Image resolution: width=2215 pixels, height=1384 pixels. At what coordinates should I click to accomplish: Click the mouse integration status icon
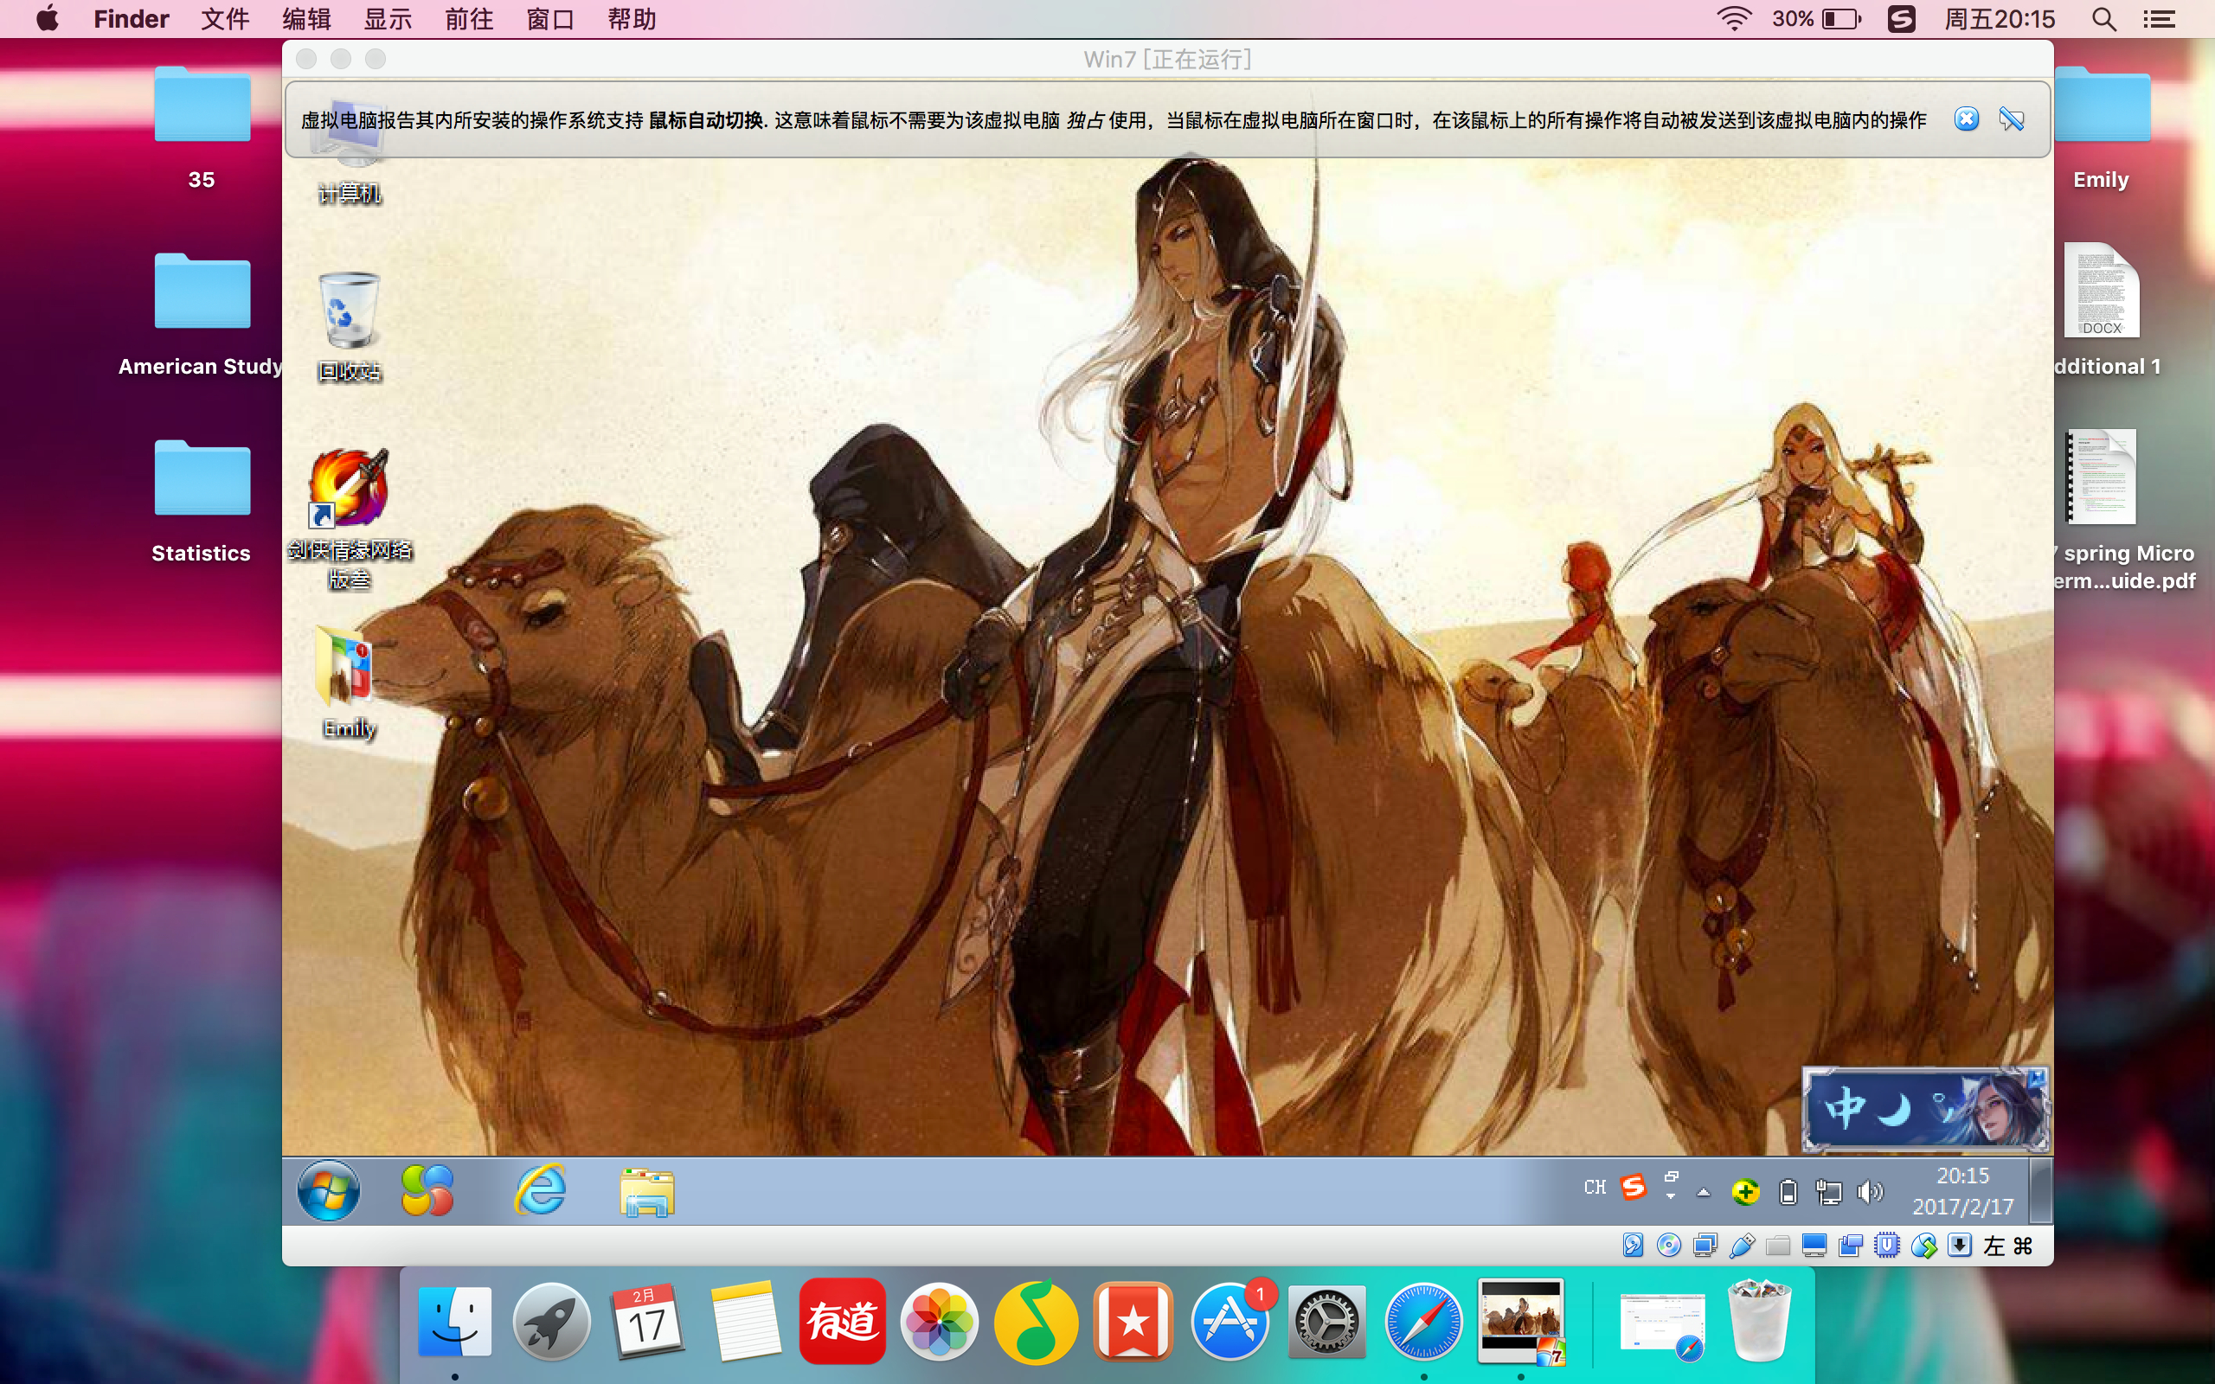coord(1923,1246)
